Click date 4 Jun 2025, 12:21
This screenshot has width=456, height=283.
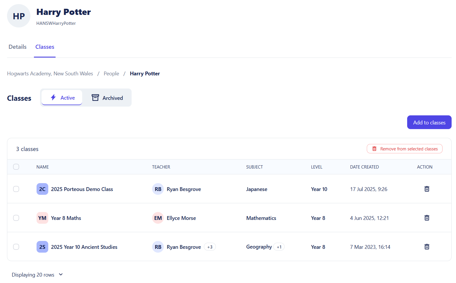(369, 218)
